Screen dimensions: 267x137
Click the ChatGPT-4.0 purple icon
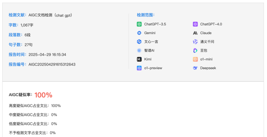(x=195, y=24)
